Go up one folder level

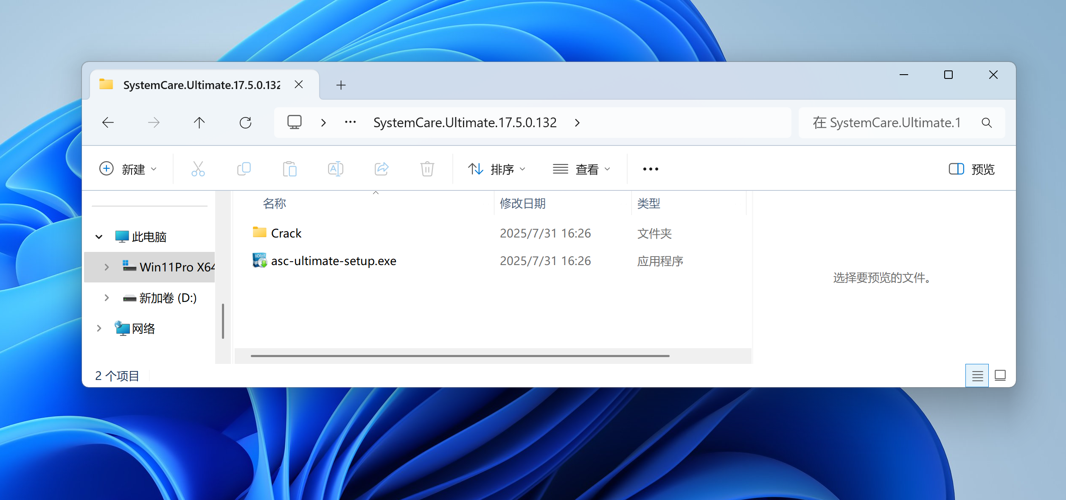199,123
